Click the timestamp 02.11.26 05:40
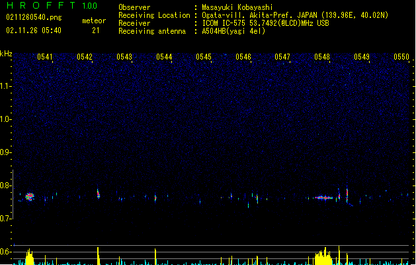 [x=34, y=30]
